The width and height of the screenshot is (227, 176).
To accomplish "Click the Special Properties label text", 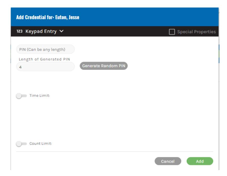I will [x=196, y=32].
